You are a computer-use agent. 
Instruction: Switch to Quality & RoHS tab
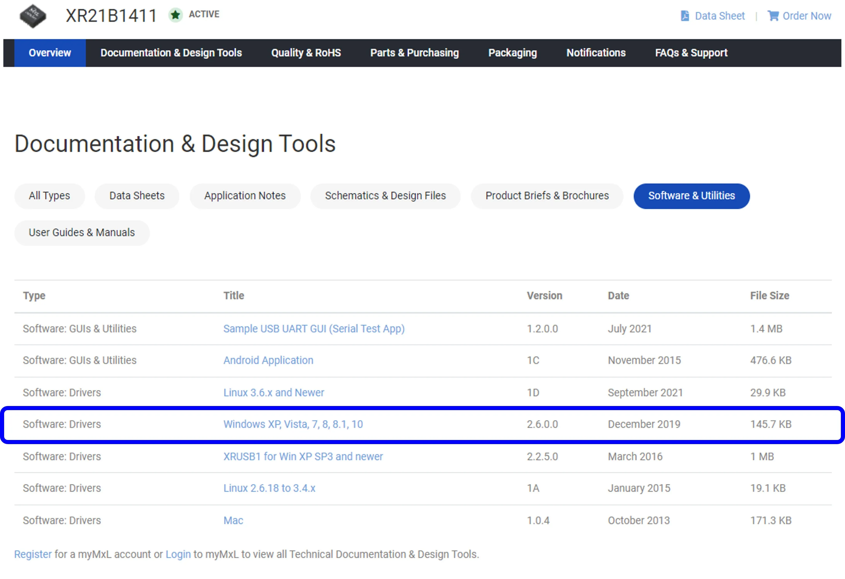coord(306,53)
